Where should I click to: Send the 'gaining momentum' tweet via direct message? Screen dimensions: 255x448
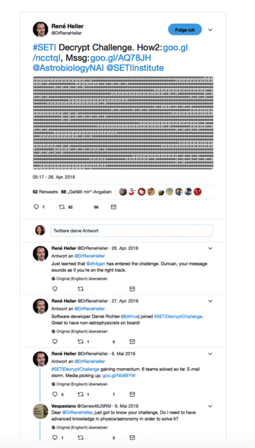click(132, 394)
